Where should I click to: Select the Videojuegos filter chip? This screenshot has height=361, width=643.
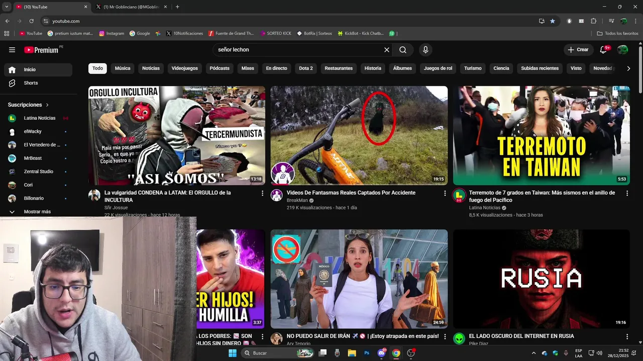coord(185,68)
